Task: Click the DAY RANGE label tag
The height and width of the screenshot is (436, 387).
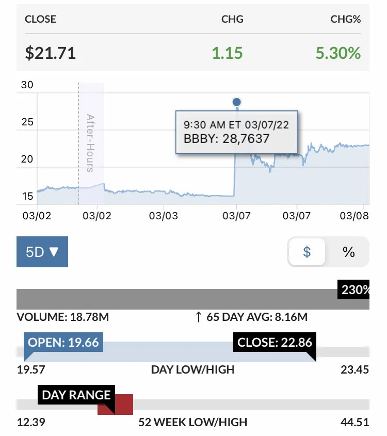Action: click(76, 395)
